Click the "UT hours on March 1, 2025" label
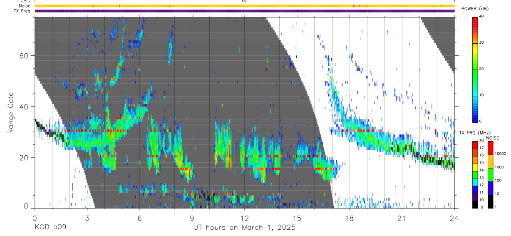Screen dimensions: 511x236 [244, 228]
